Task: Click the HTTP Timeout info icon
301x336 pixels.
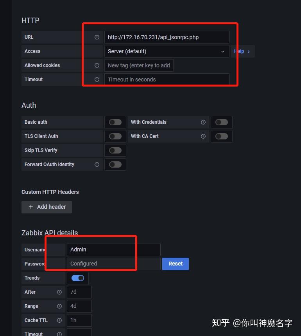Action: coord(97,79)
